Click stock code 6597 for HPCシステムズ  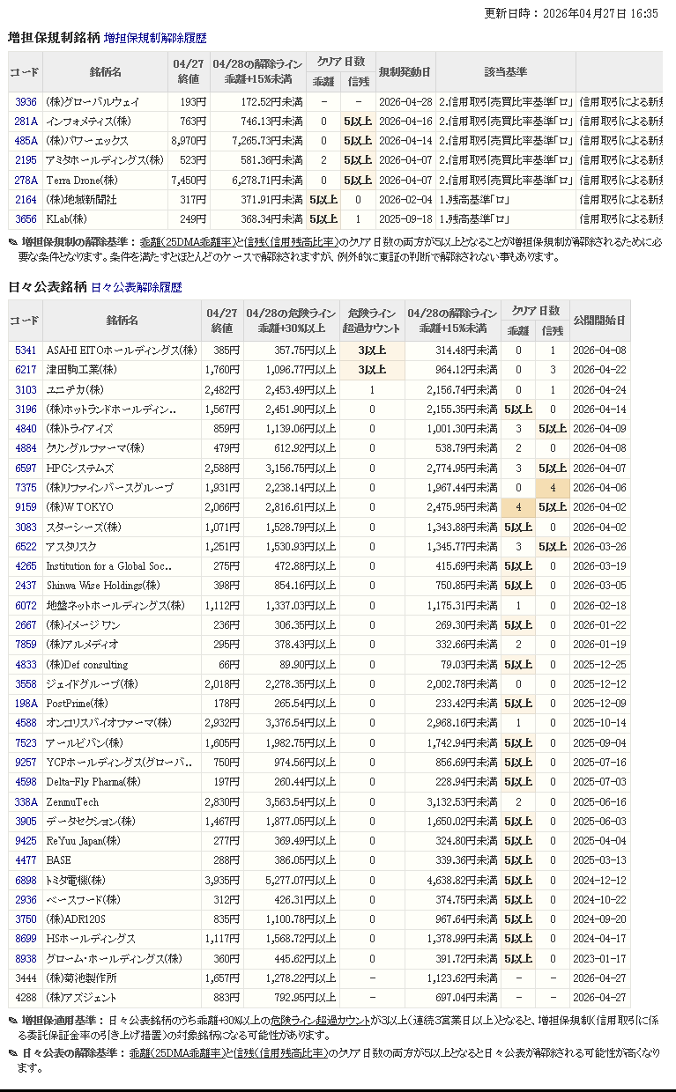pyautogui.click(x=26, y=469)
